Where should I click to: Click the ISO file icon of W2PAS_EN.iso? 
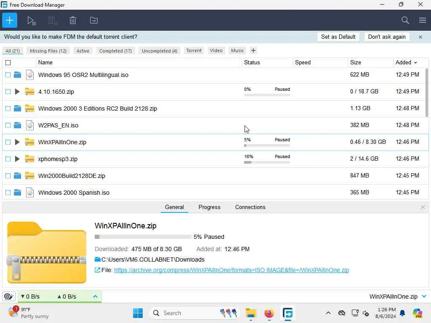[x=30, y=125]
